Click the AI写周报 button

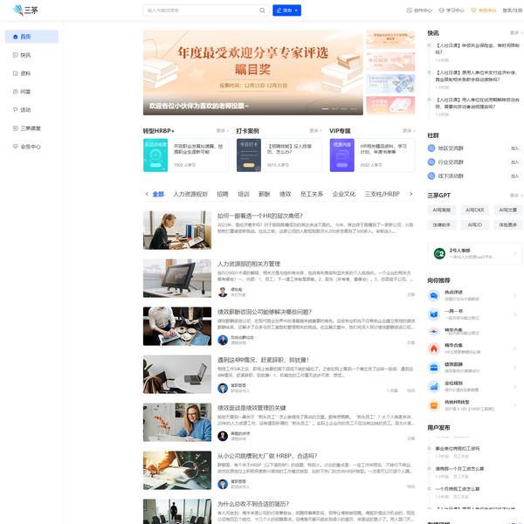point(442,210)
